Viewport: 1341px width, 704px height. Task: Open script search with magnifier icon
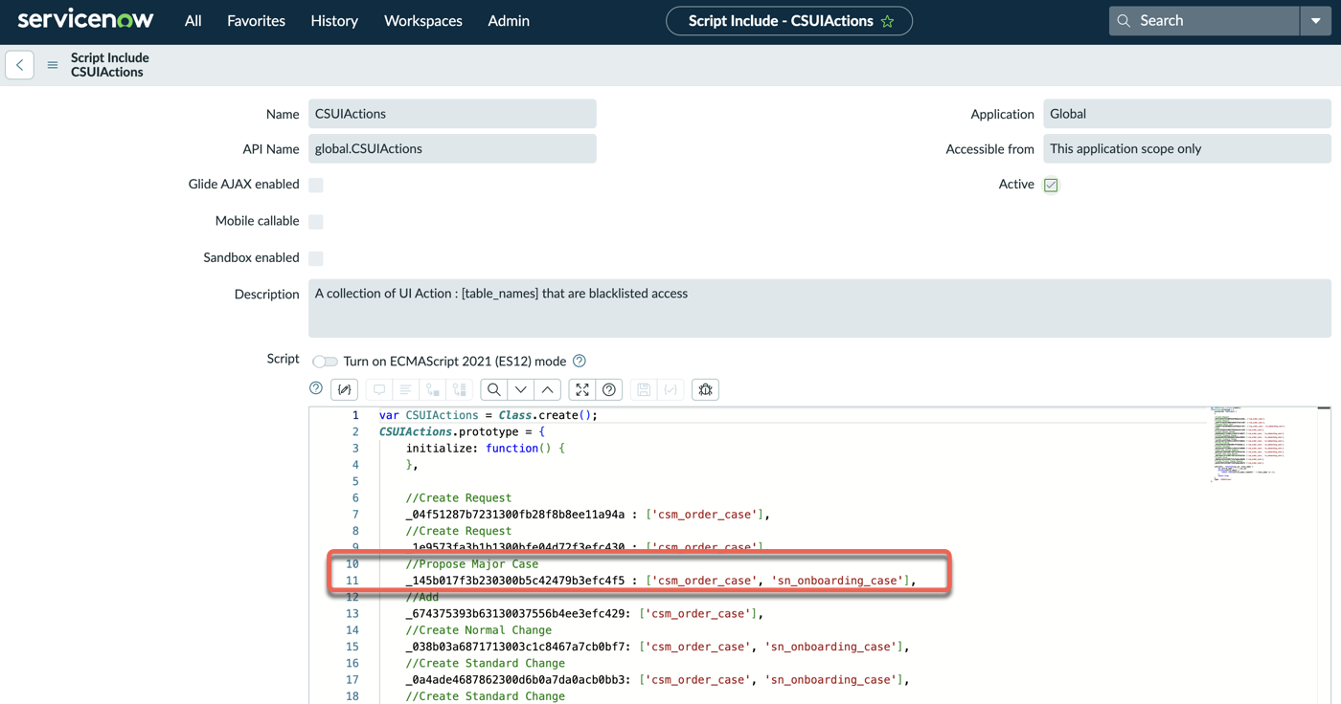(x=494, y=389)
